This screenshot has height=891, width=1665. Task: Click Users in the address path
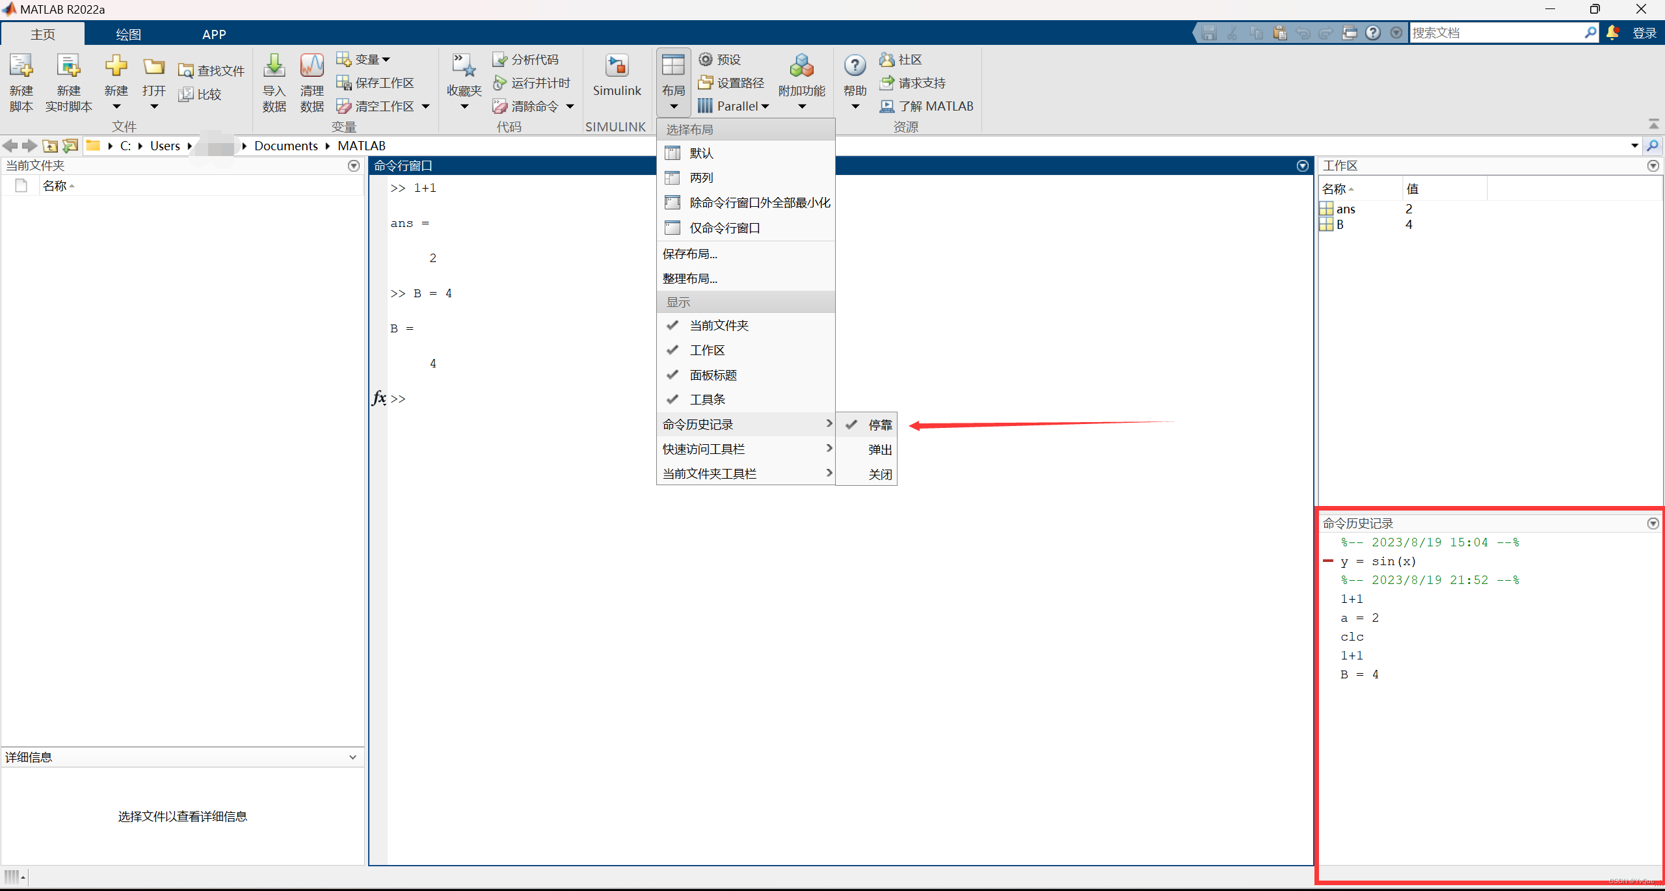[x=165, y=146]
